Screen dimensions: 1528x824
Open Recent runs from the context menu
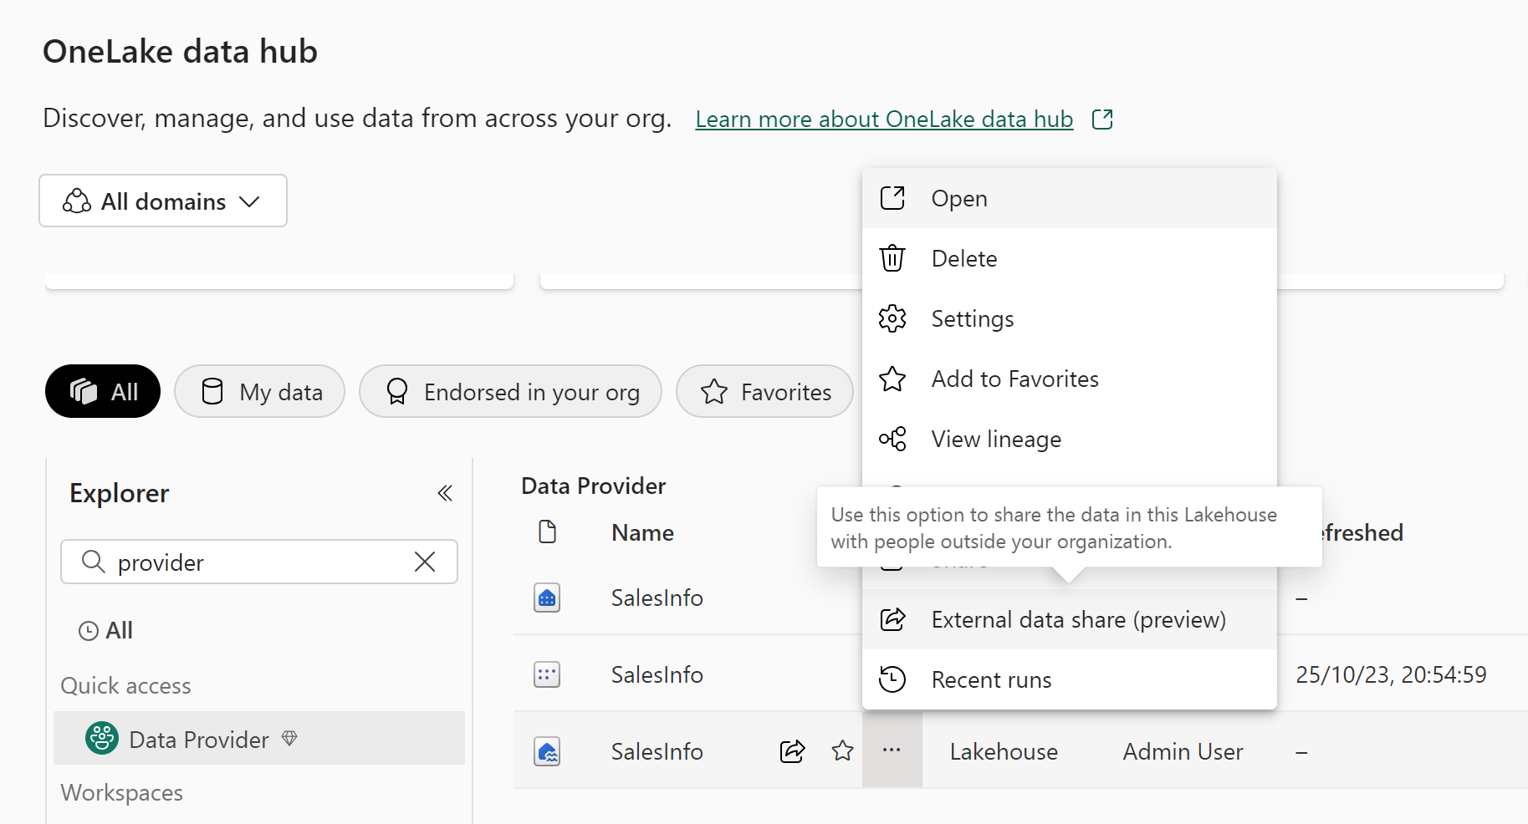click(x=1070, y=680)
